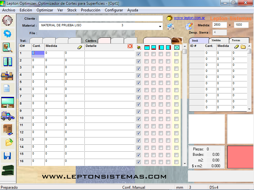Screen dimensions: 254x190
Task: Click the Detalle cell in row 3
Action: point(110,68)
